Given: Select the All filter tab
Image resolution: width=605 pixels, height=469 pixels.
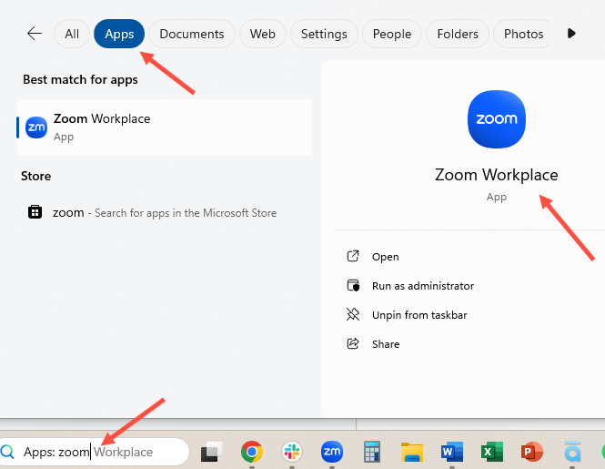Looking at the screenshot, I should [72, 34].
